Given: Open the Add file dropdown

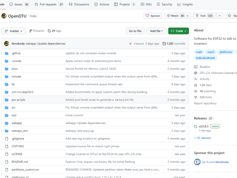Looking at the screenshot, I should tap(156, 31).
